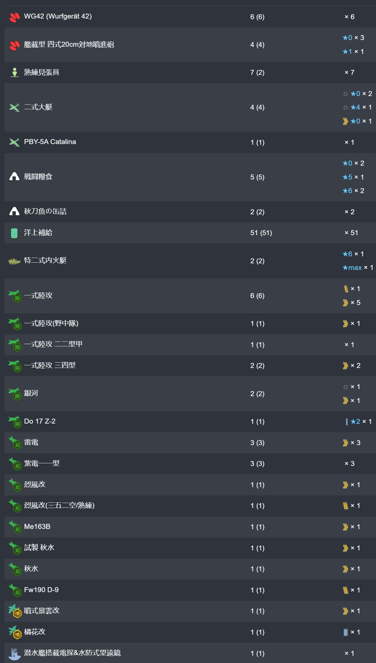The image size is (376, 663).
Task: Click the 洋上補給 count 51 (51)
Action: coord(261,233)
